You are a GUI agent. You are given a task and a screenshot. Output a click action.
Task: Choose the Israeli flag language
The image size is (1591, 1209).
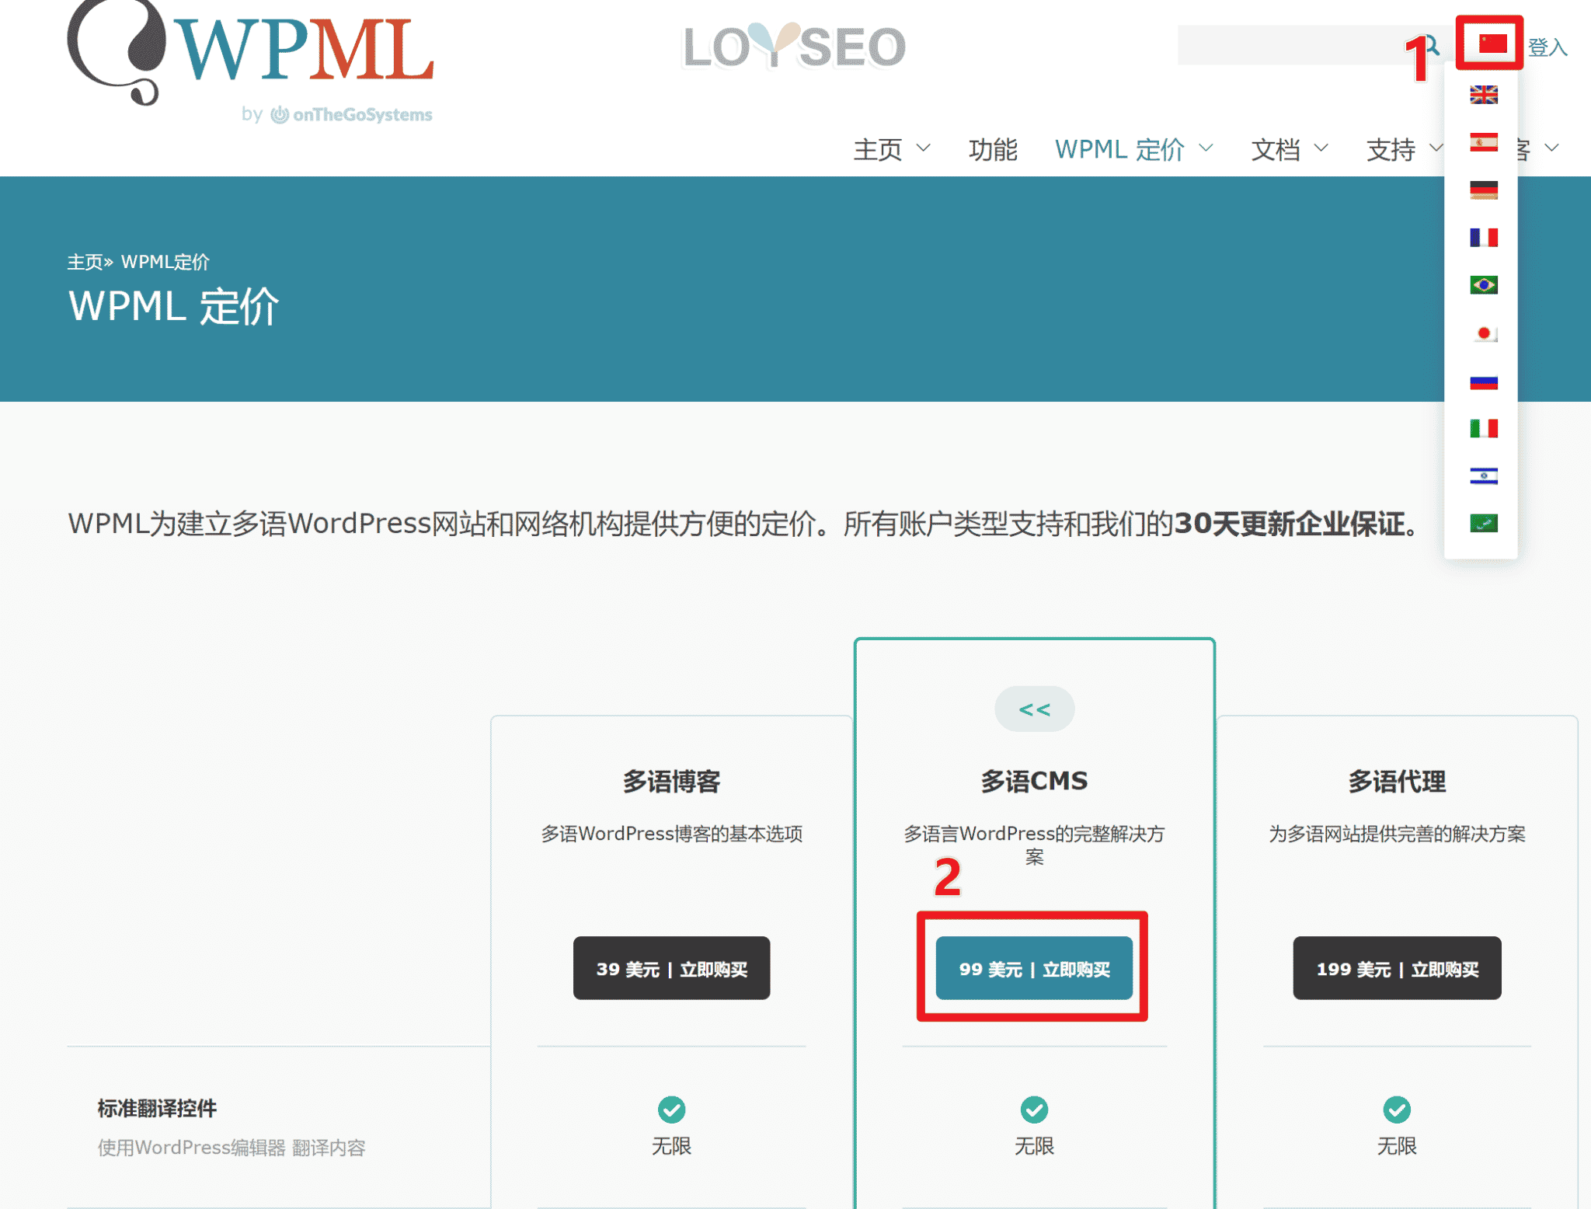click(x=1483, y=476)
